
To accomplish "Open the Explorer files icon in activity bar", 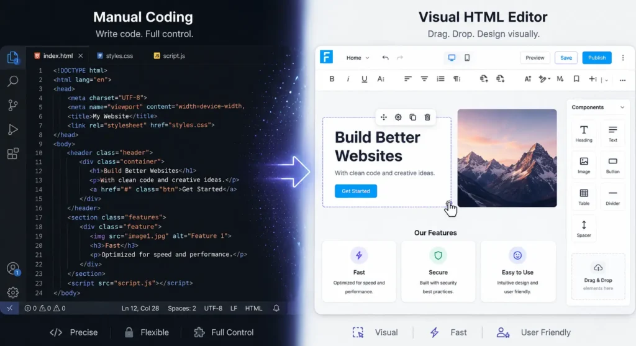I will [x=12, y=58].
